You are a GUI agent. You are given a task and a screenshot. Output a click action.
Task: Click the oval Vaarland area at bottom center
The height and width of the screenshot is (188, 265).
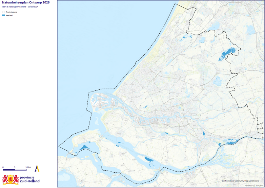[148, 159]
